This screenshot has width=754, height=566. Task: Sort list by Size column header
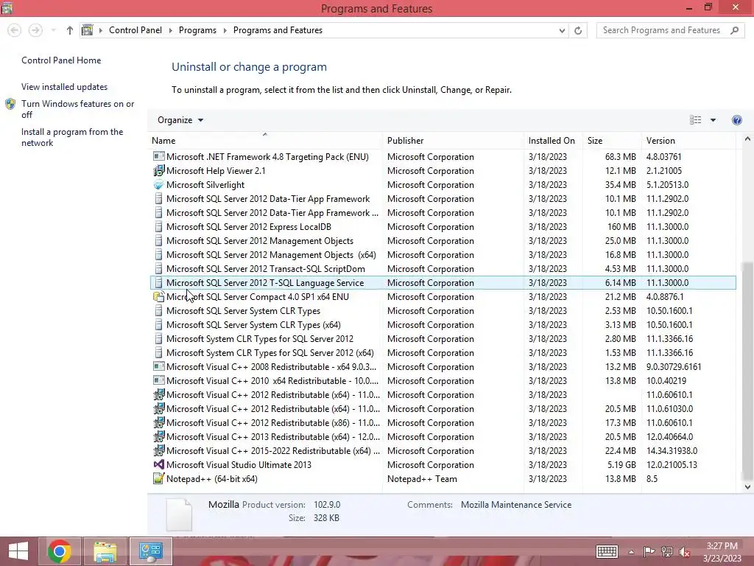(x=612, y=141)
